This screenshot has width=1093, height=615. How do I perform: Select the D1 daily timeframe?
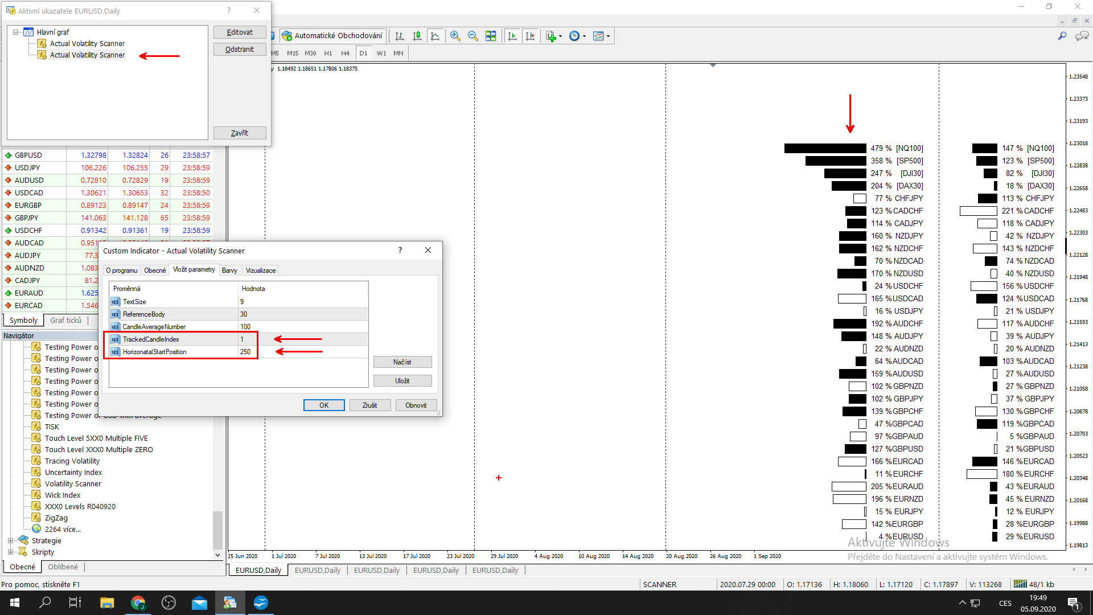(363, 53)
